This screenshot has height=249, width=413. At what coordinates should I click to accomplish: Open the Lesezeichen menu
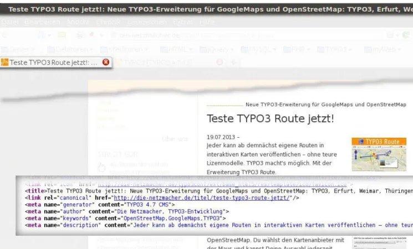pyautogui.click(x=146, y=22)
